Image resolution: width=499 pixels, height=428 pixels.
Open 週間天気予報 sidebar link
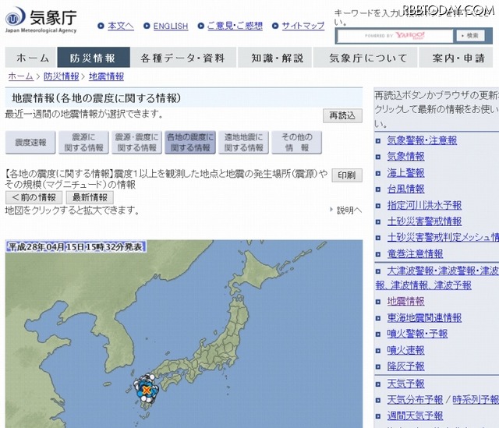tap(415, 416)
